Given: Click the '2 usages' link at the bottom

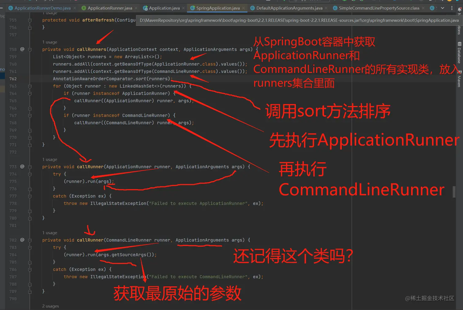Looking at the screenshot, I should 51,306.
